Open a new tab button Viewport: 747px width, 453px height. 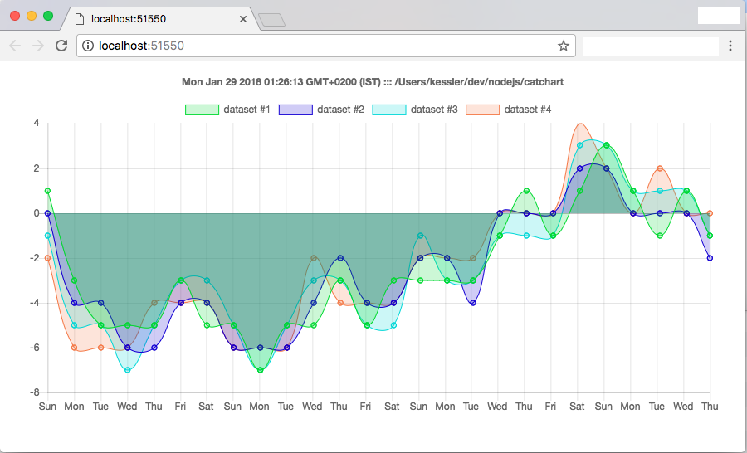pos(271,20)
